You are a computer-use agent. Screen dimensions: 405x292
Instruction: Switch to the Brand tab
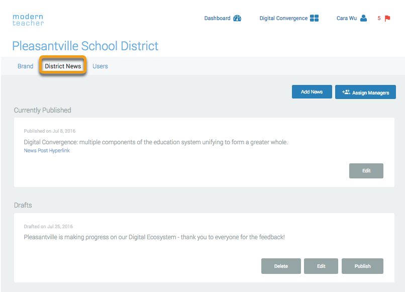tap(25, 66)
